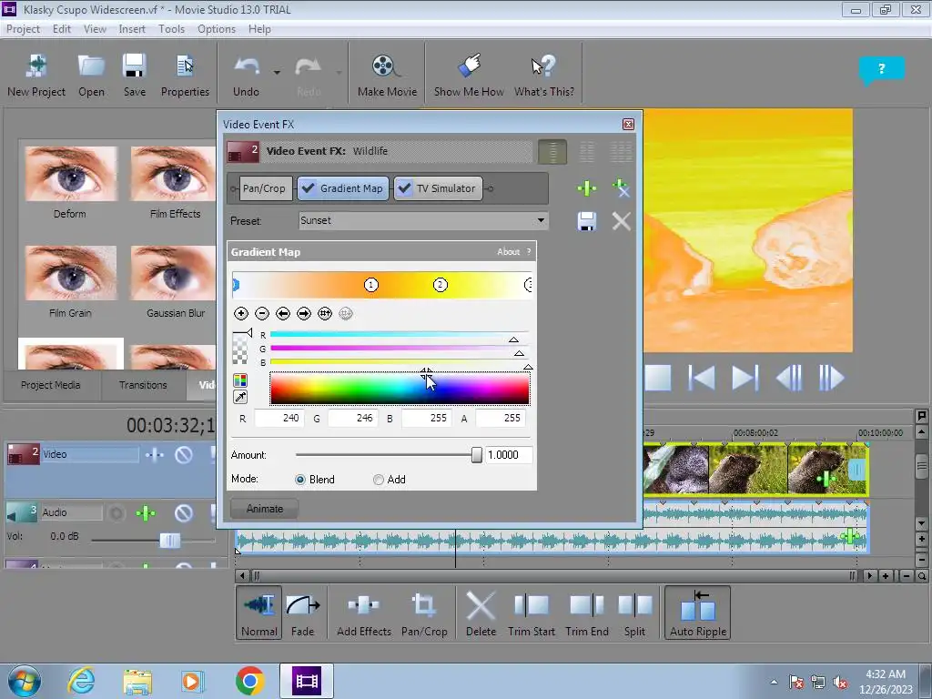Disable the TV Simulator effect checkbox
Screen dimensions: 932x699
point(404,188)
